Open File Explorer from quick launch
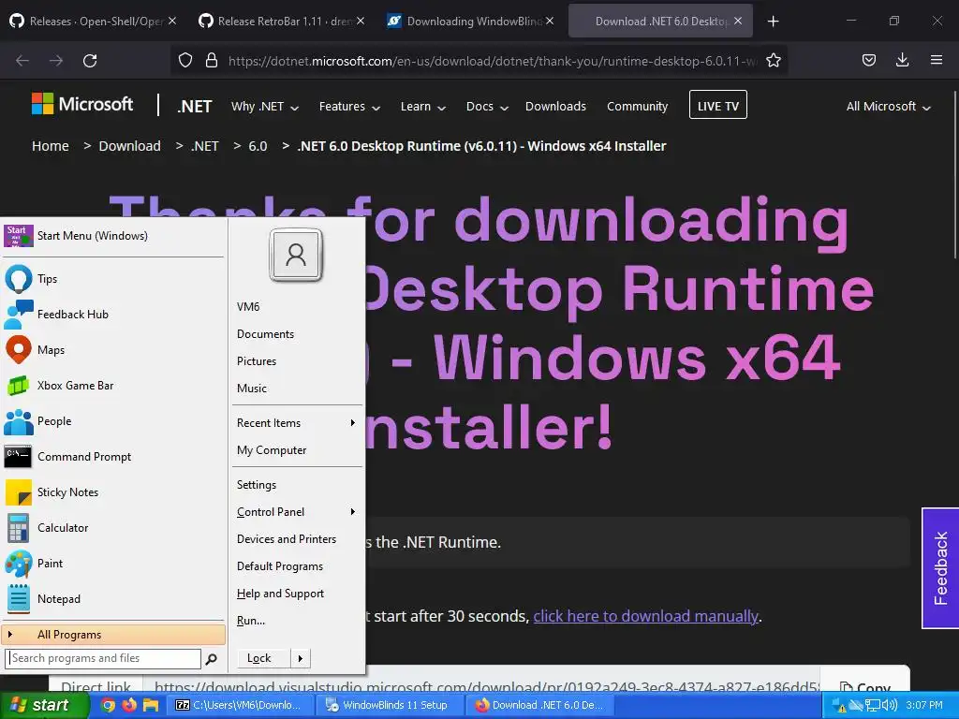The width and height of the screenshot is (959, 719). (x=151, y=705)
